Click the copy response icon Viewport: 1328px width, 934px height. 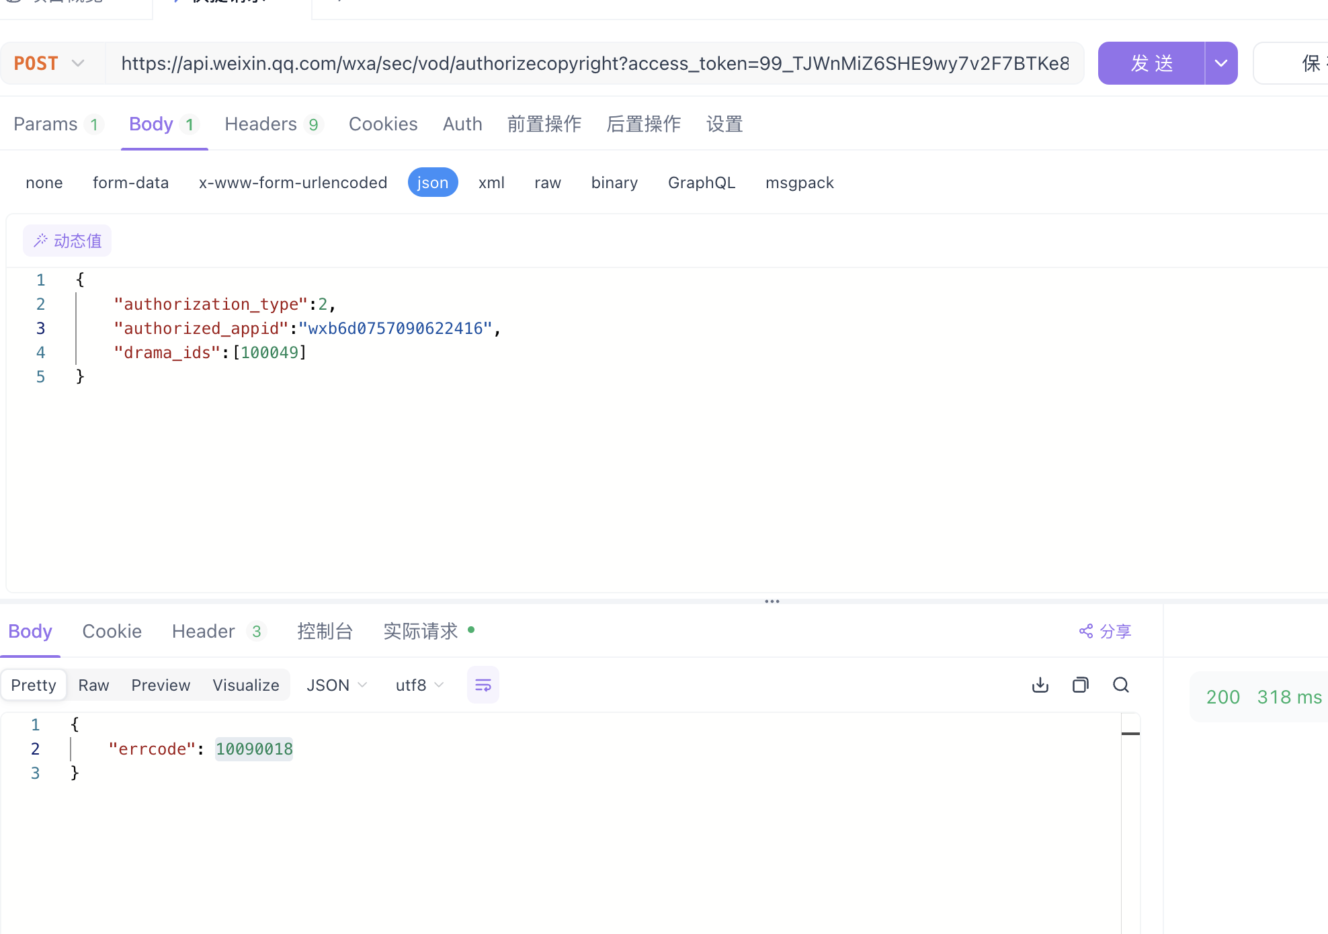1080,685
